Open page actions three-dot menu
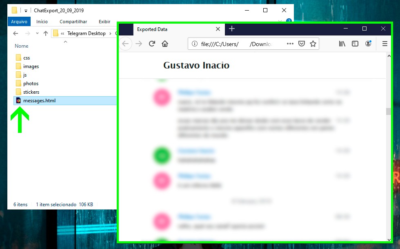Viewport: 400px width, 249px height. 290,44
